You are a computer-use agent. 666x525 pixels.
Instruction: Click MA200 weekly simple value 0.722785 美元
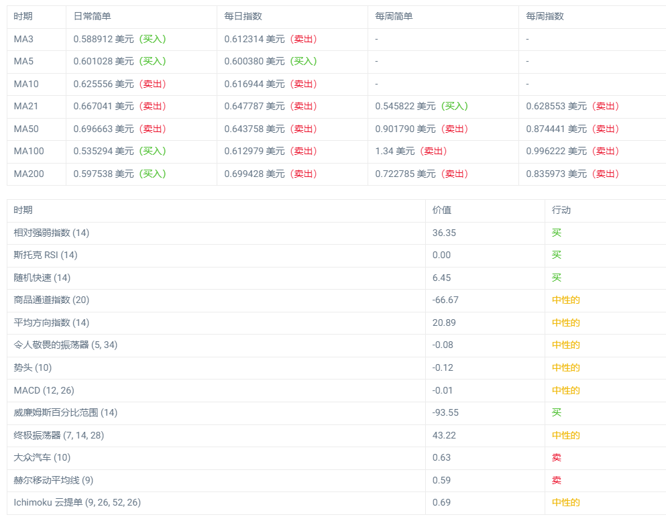(x=405, y=174)
